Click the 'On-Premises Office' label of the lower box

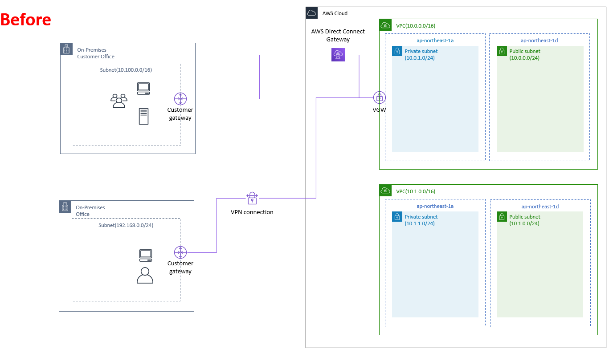click(x=90, y=211)
